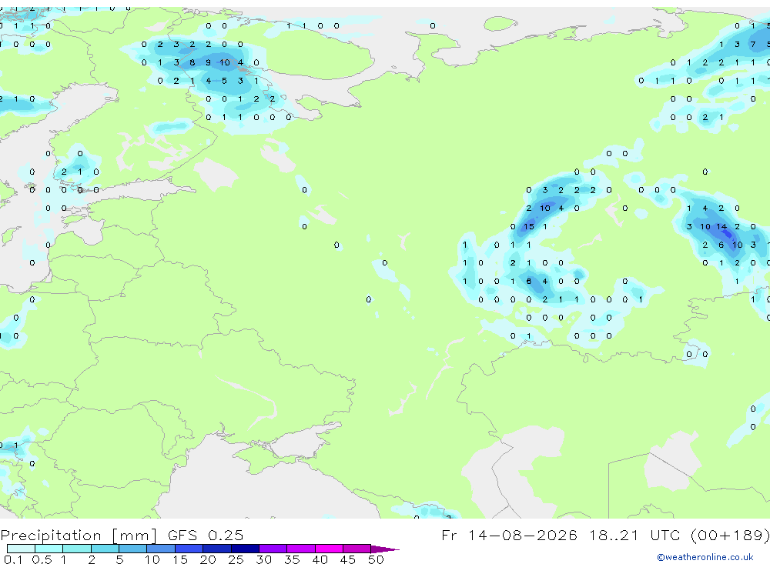
Task: Click the '9' precipitation value in northern Scandinavia
Action: (208, 62)
